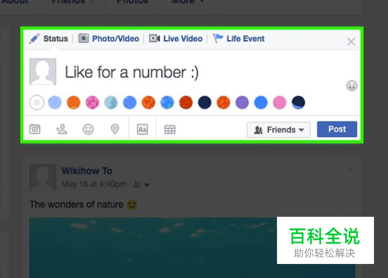Open emoji picker at right of text

[x=352, y=86]
